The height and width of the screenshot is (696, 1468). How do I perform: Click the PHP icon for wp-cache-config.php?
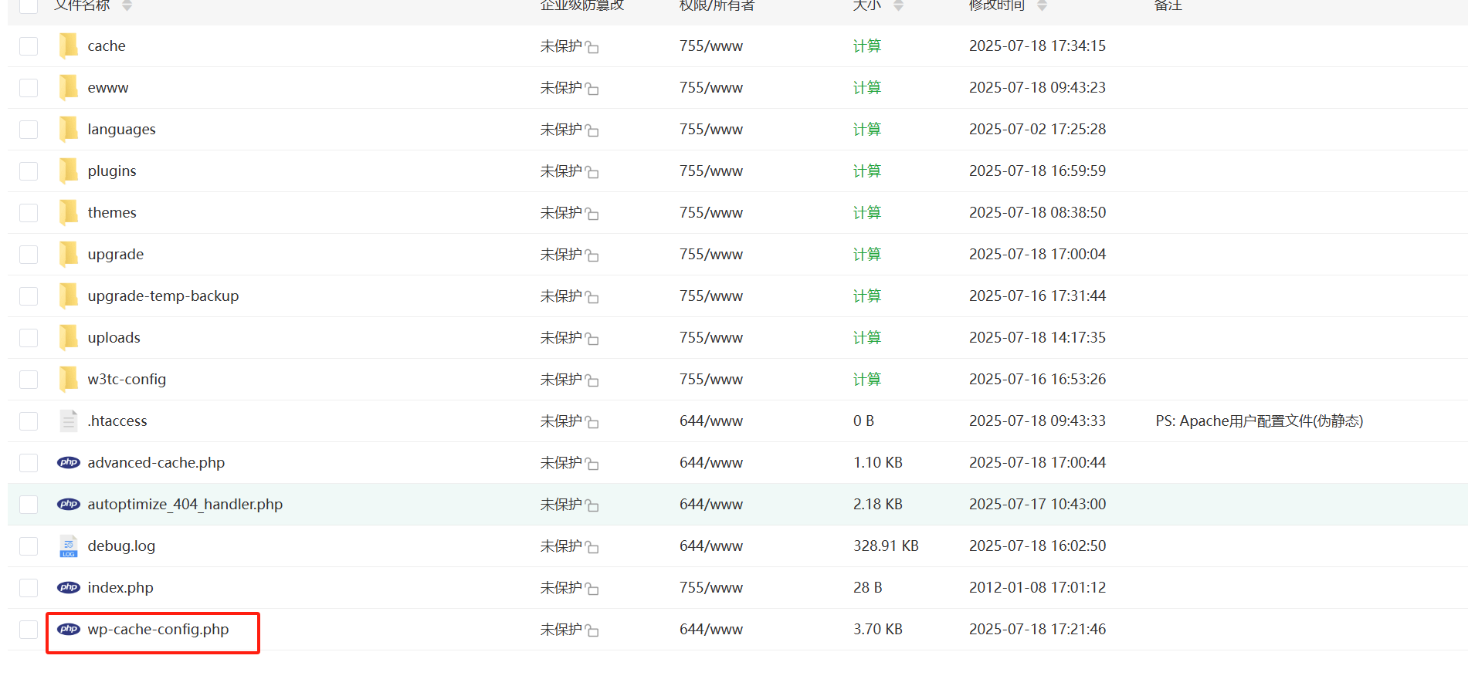click(69, 629)
